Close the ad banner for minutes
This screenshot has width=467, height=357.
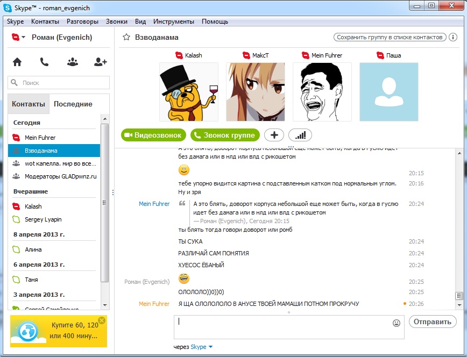click(102, 320)
